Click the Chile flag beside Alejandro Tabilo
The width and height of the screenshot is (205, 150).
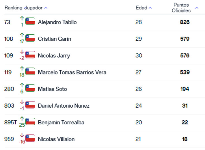pos(30,22)
